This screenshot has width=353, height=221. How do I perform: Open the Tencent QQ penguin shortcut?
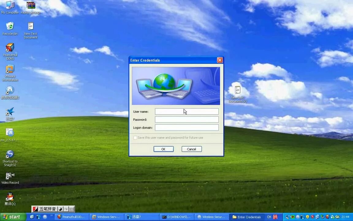10,199
